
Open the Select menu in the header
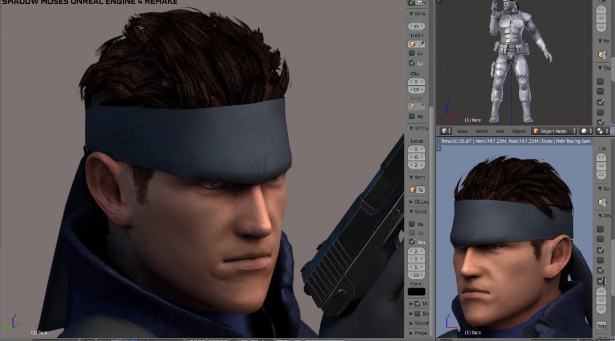click(482, 131)
